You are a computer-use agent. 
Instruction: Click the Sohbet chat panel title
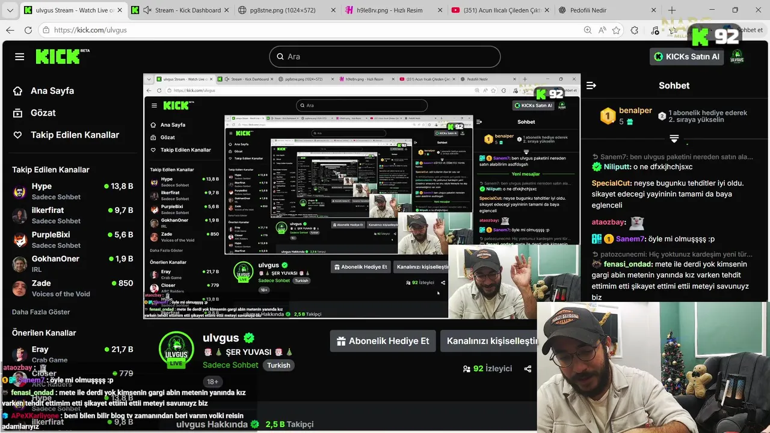[674, 85]
